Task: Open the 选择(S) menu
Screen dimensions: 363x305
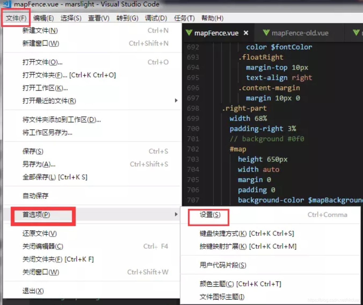Action: tap(71, 18)
